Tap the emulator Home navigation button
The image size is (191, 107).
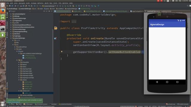(x=167, y=82)
